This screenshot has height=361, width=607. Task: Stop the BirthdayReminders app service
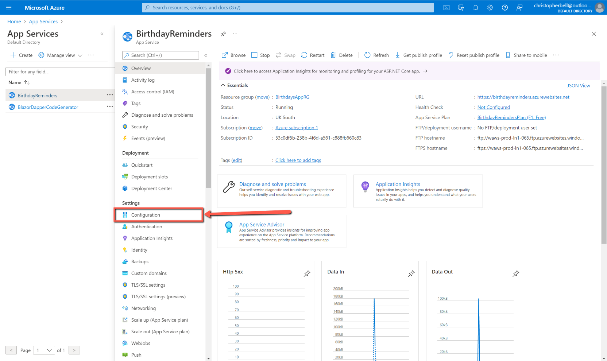coord(260,55)
